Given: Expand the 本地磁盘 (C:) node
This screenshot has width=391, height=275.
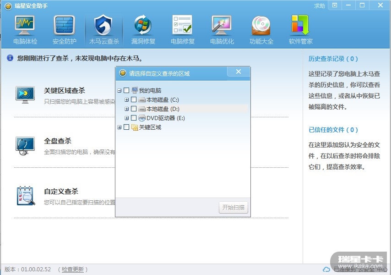Looking at the screenshot, I should point(127,100).
